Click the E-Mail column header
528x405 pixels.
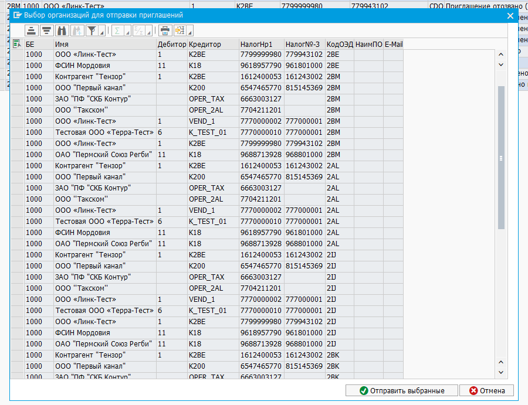pyautogui.click(x=393, y=44)
